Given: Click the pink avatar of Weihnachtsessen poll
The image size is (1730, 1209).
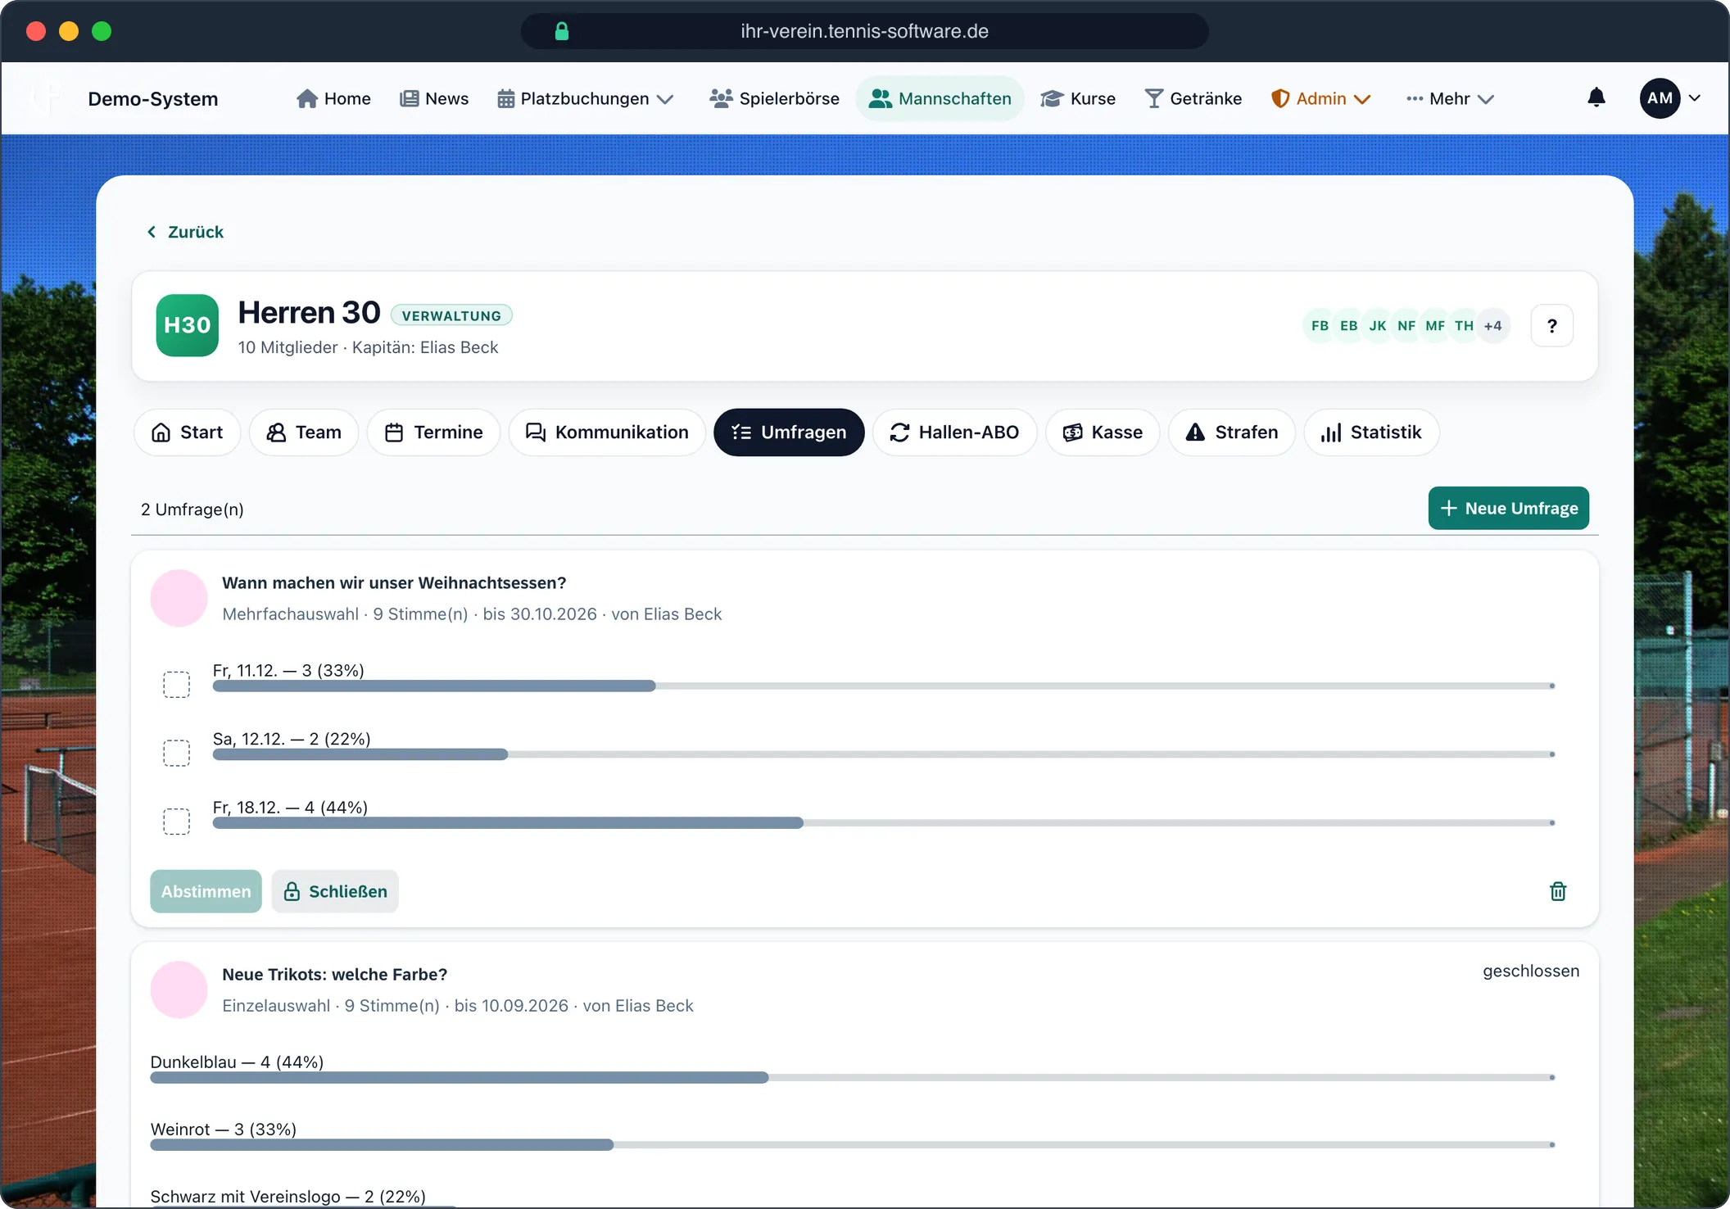Looking at the screenshot, I should (x=179, y=598).
